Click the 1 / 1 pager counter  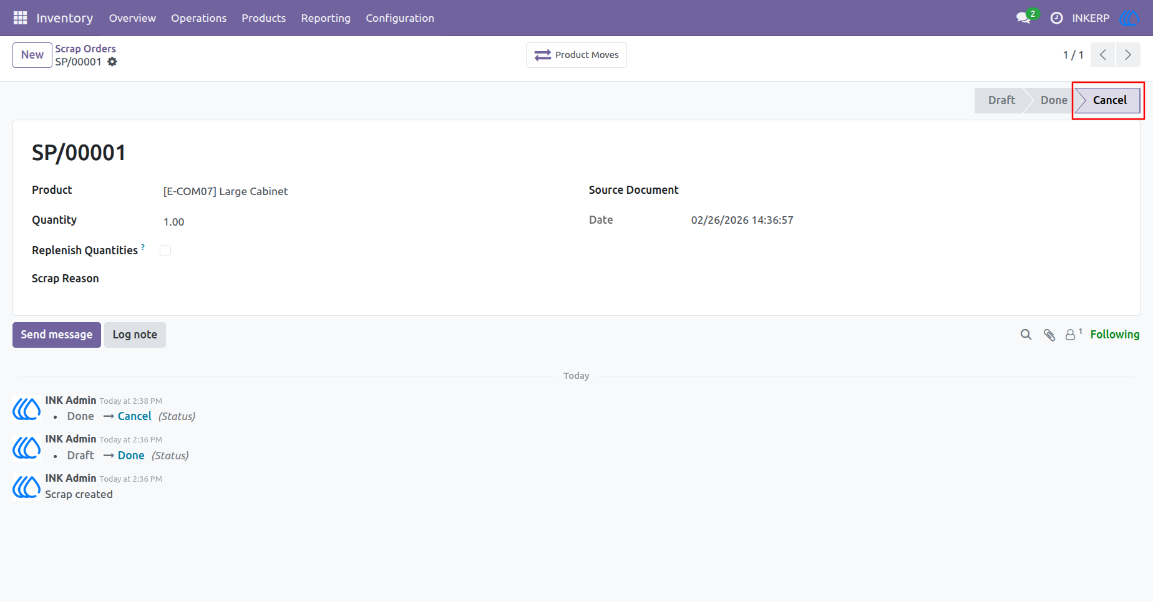1073,55
